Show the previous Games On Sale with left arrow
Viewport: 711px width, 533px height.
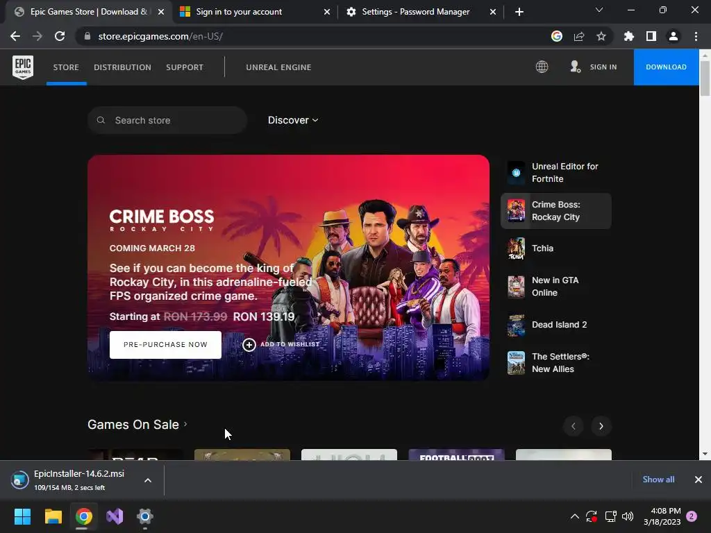[x=573, y=426]
